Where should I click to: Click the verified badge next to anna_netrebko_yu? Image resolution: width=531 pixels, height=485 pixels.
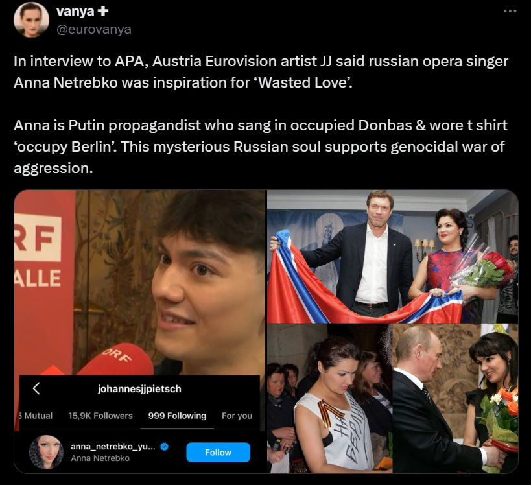[x=164, y=447]
